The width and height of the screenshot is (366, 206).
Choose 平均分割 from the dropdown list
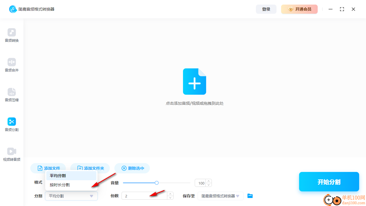[x=71, y=176]
